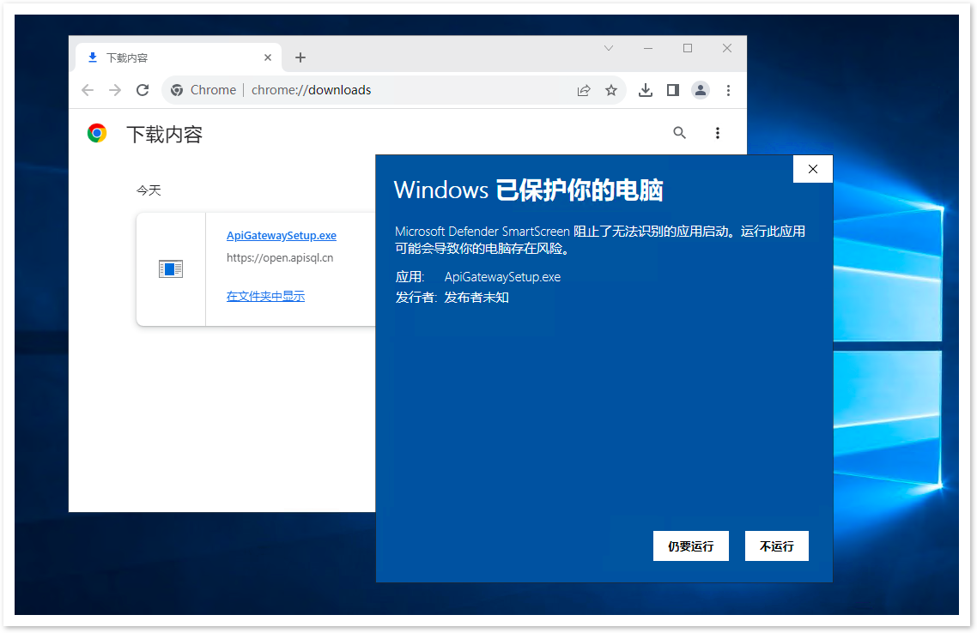This screenshot has width=977, height=633.
Task: Search downloads with the magnifier icon
Action: (680, 133)
